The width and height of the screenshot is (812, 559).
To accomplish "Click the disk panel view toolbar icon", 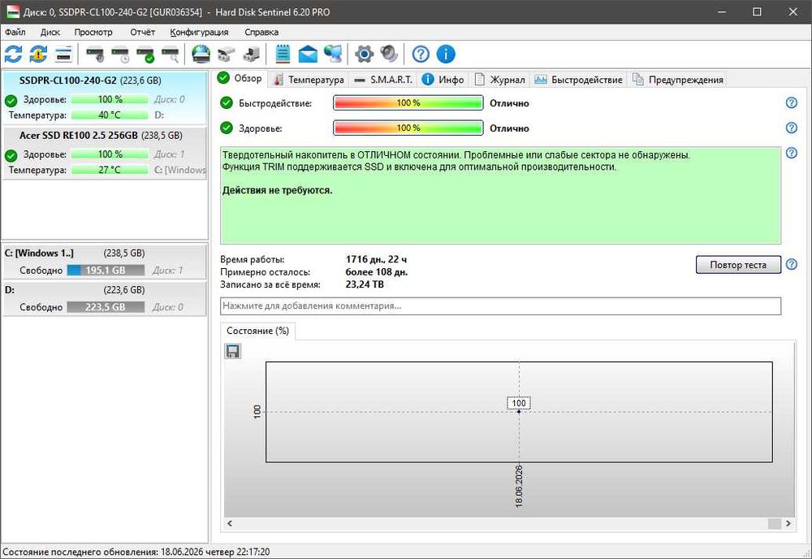I will point(63,54).
